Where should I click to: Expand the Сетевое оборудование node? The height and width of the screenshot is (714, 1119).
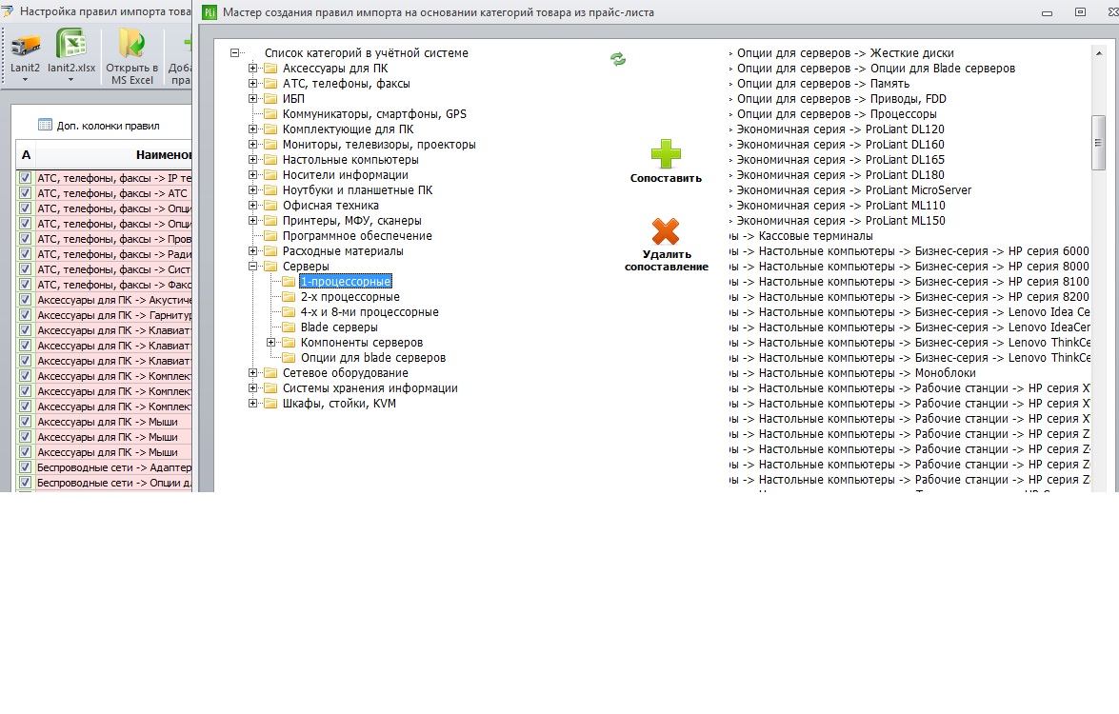point(252,373)
